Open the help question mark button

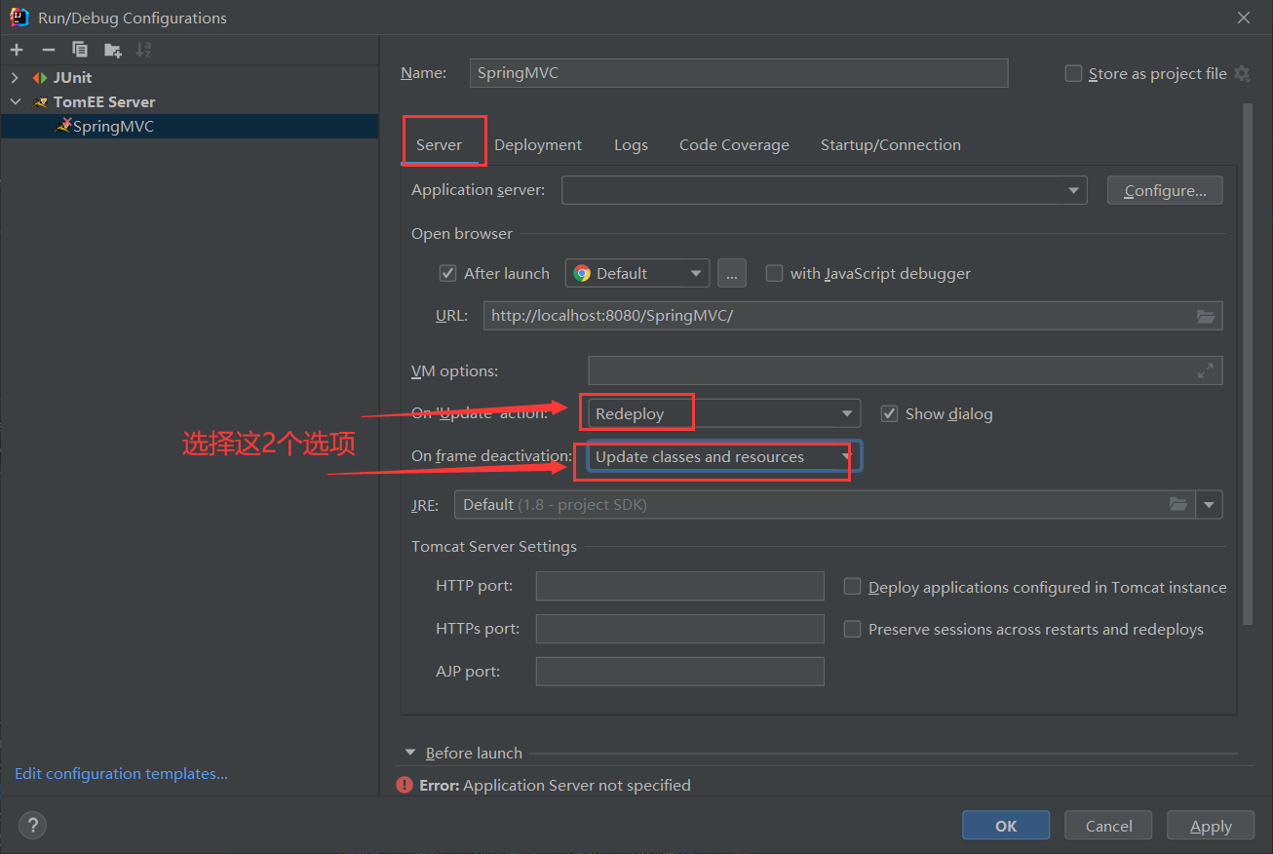[x=32, y=825]
